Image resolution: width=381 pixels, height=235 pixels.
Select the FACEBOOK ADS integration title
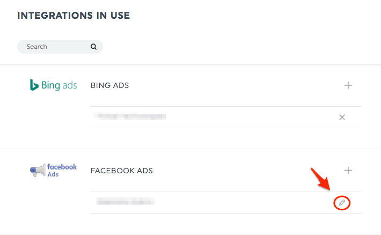[x=121, y=171]
